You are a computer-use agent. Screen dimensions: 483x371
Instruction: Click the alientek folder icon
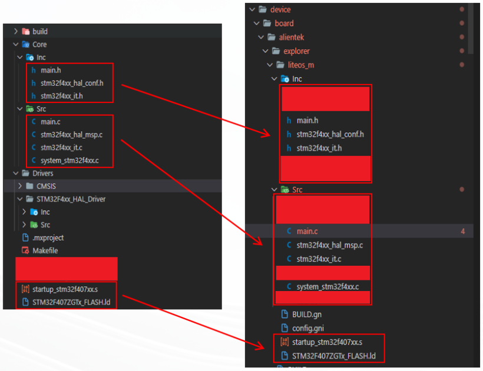click(271, 37)
